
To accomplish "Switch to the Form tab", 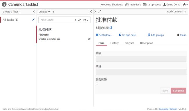I will [101, 43].
